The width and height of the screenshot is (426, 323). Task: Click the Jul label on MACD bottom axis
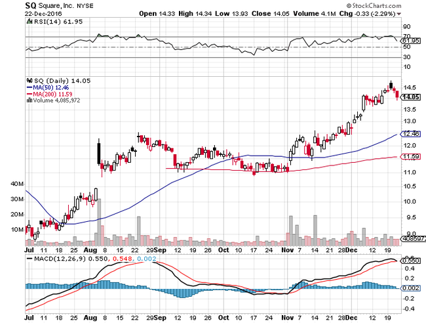point(29,318)
